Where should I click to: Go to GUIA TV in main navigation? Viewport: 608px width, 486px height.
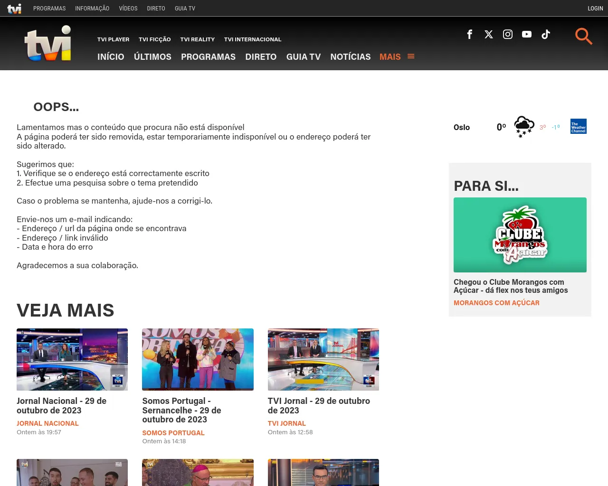coord(304,57)
